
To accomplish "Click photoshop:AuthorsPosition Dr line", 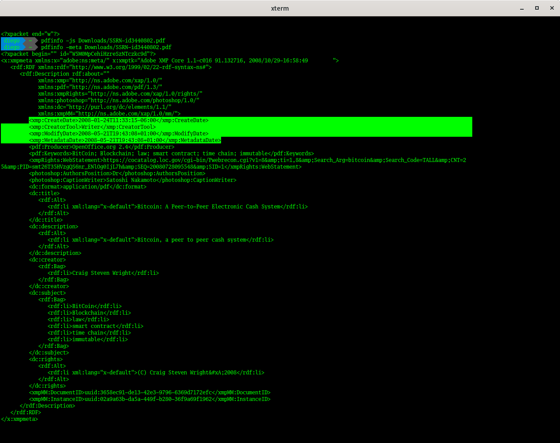I will 117,173.
